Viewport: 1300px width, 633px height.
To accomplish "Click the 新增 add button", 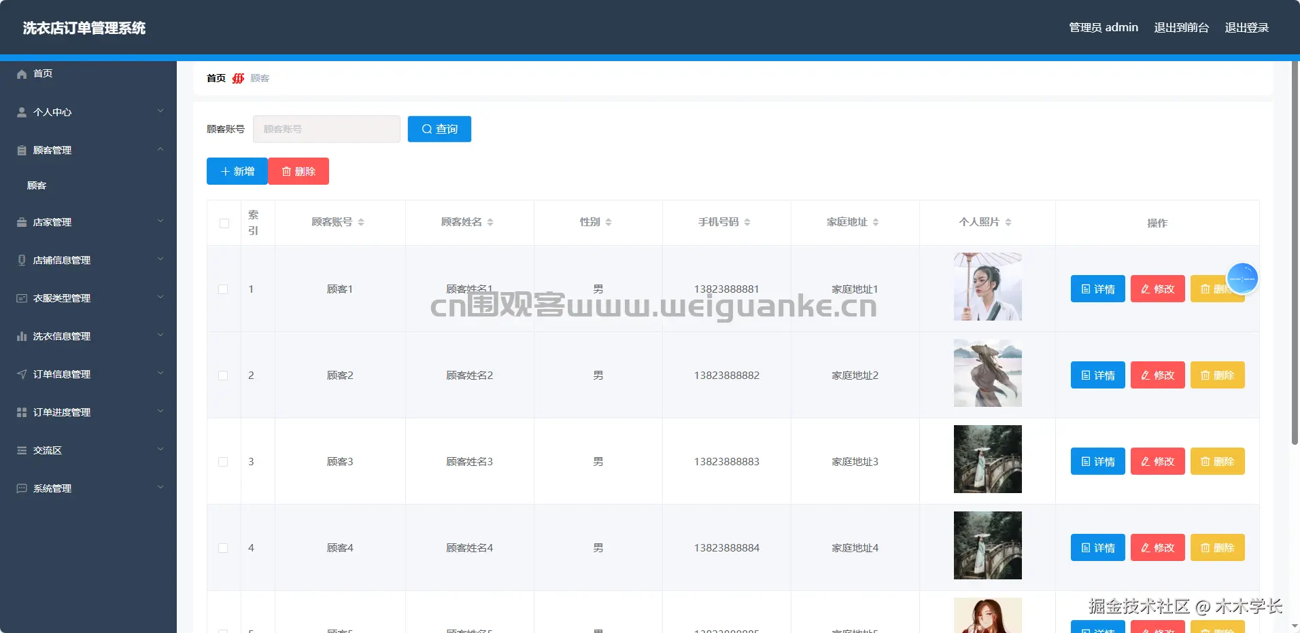I will click(237, 171).
